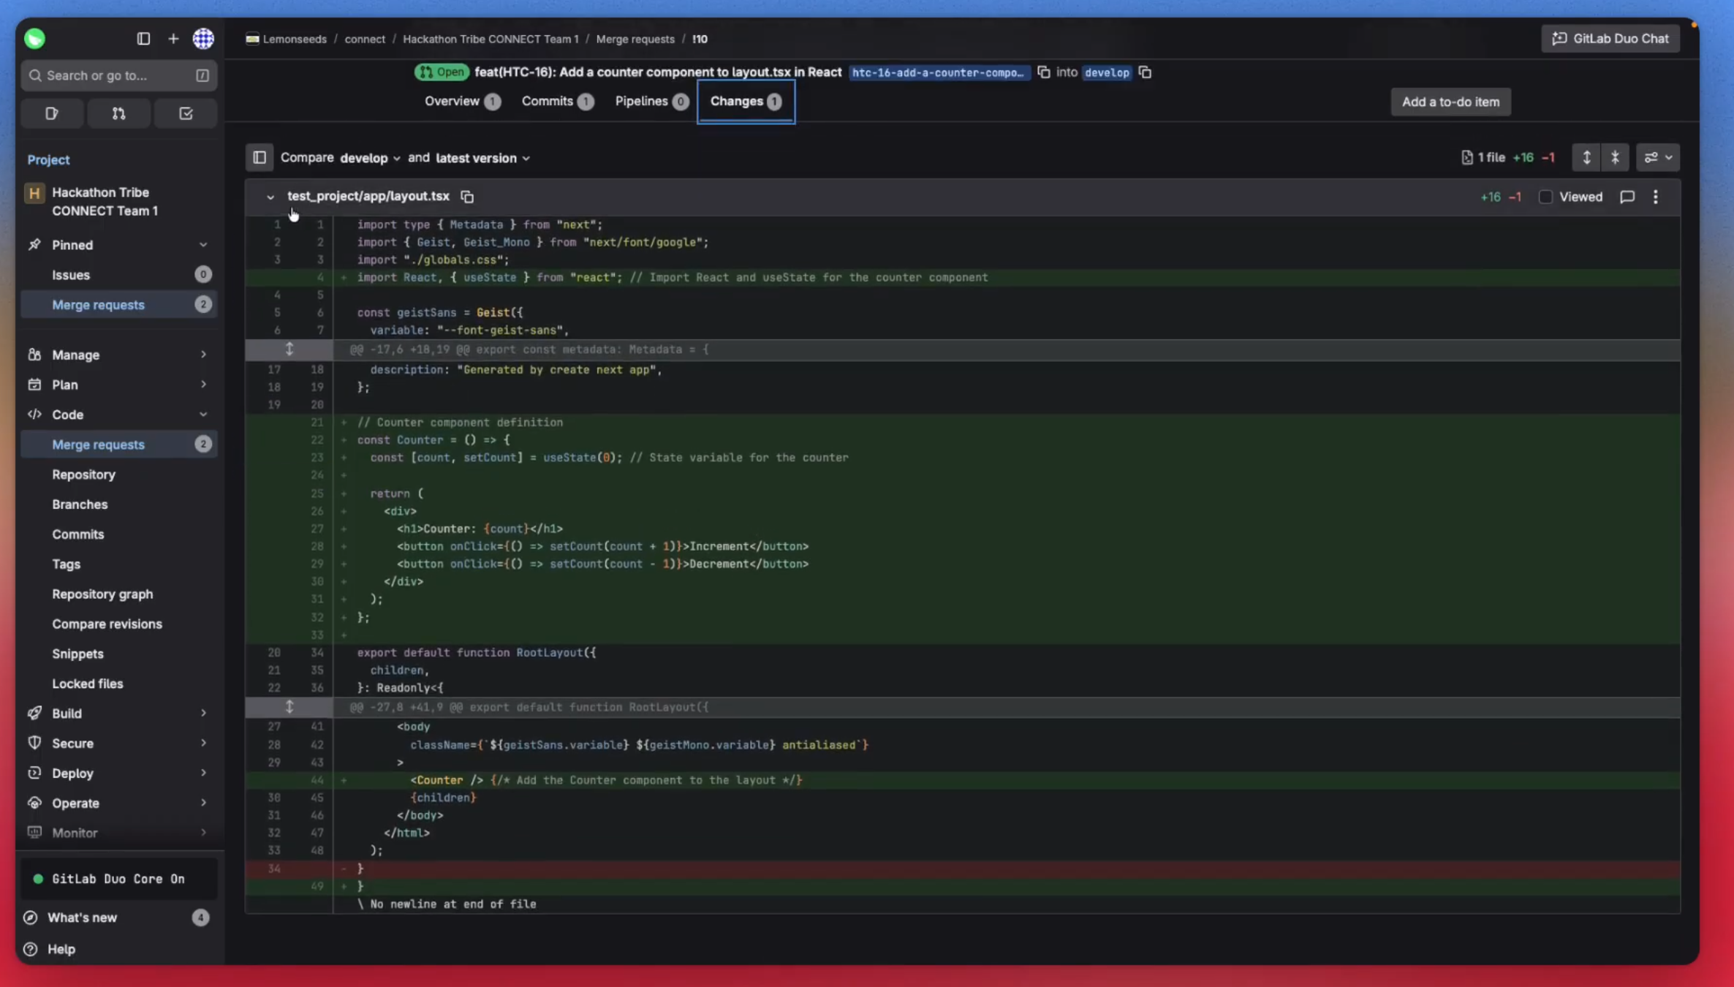Click the merge requests shortcut icon in sidebar
Viewport: 1734px width, 987px height.
click(118, 113)
